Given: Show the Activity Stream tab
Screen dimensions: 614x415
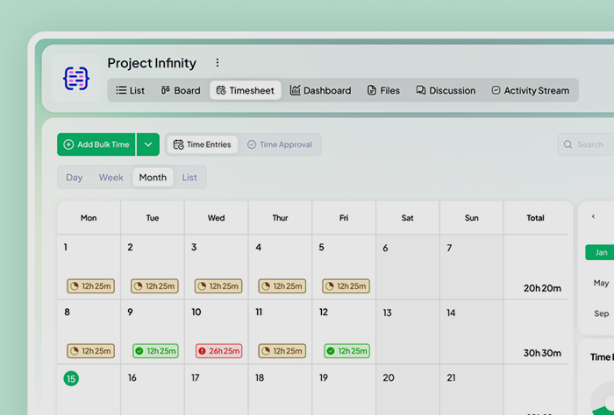Looking at the screenshot, I should click(530, 90).
